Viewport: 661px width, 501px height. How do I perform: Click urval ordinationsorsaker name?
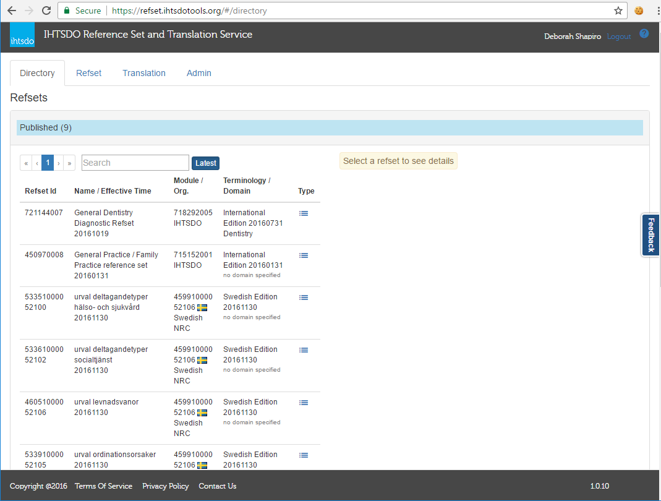115,455
